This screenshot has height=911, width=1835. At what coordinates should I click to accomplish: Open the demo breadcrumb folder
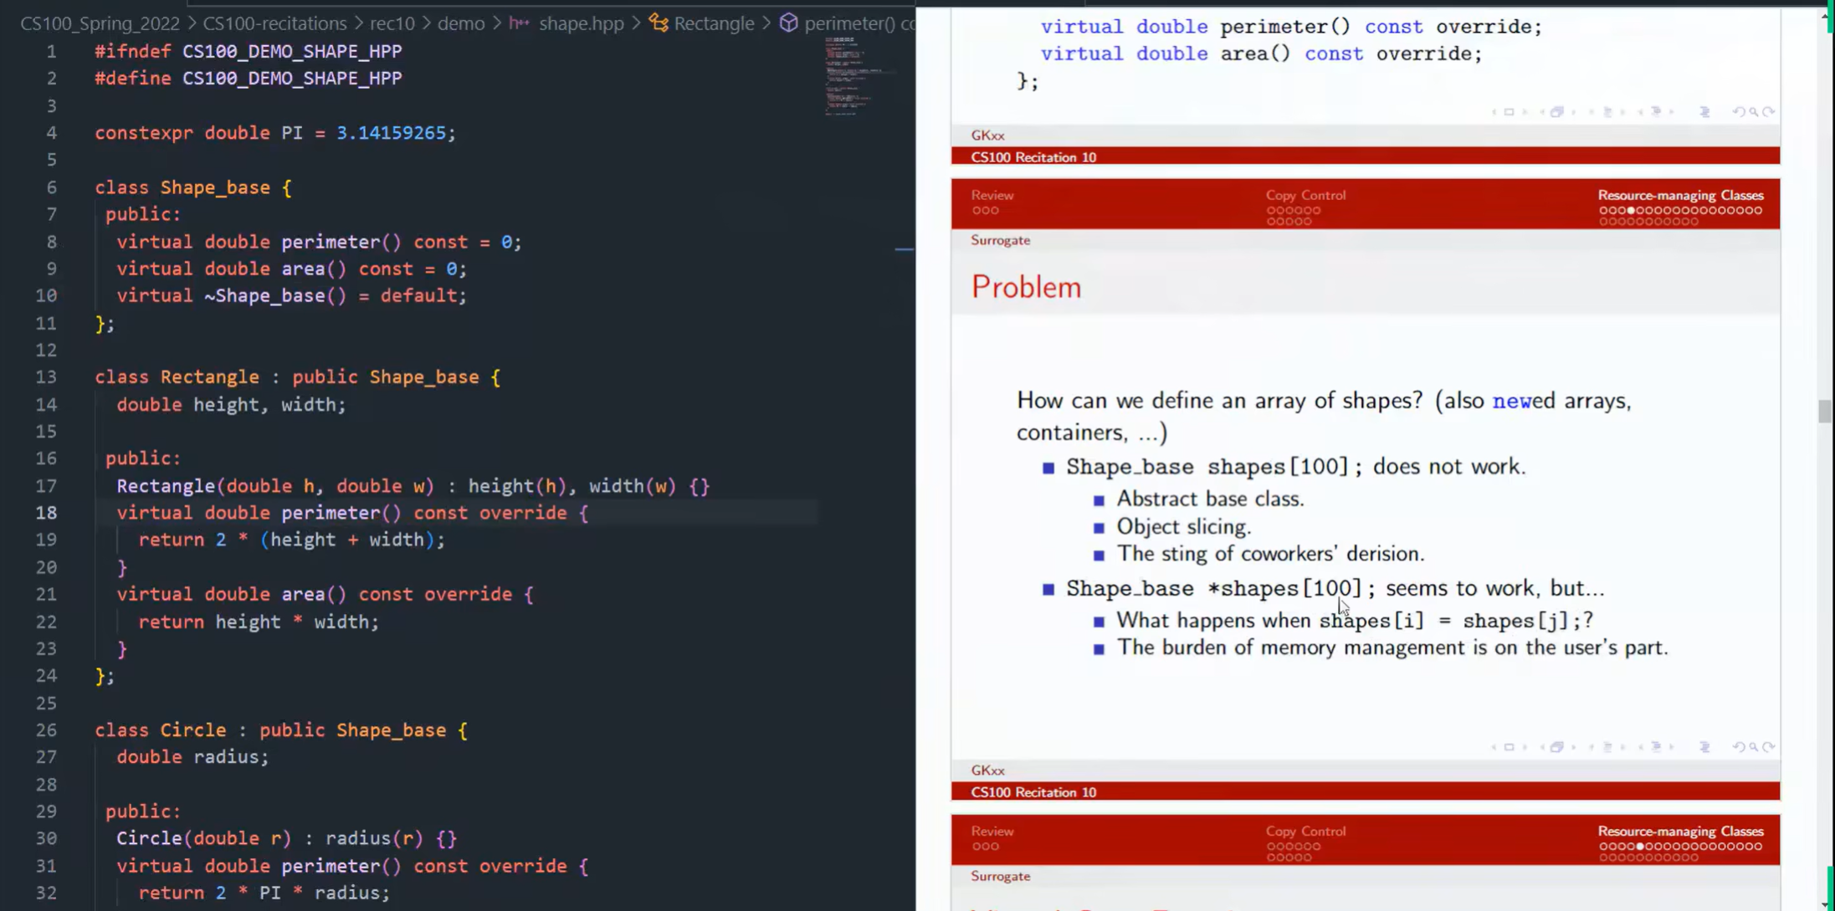(460, 23)
